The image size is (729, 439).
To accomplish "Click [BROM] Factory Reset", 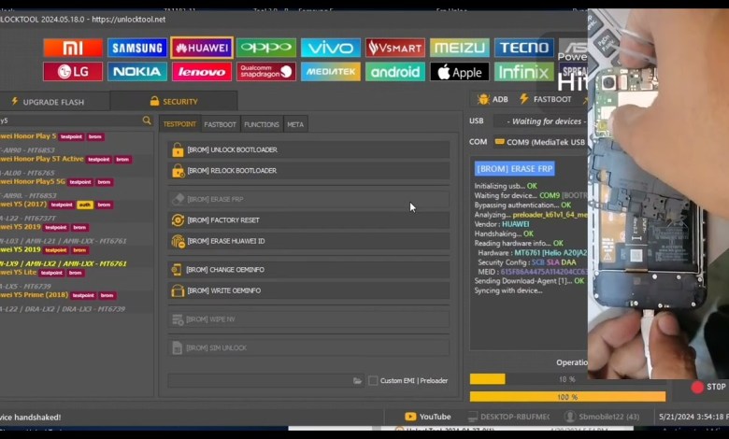I will 308,220.
